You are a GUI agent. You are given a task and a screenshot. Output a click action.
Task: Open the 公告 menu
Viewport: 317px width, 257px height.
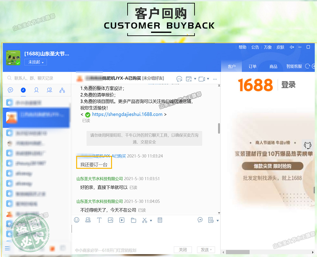[255, 47]
